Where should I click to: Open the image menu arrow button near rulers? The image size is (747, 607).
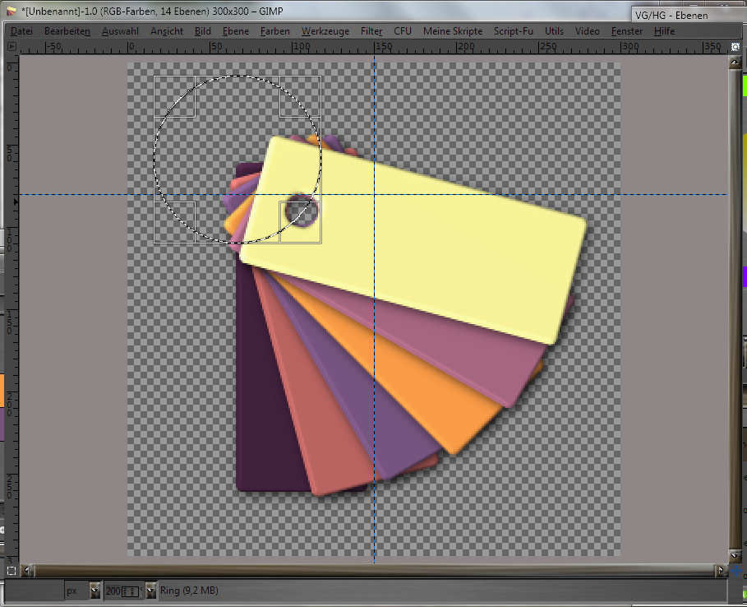click(x=12, y=47)
